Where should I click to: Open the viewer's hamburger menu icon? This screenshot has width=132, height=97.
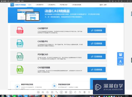pos(89,92)
